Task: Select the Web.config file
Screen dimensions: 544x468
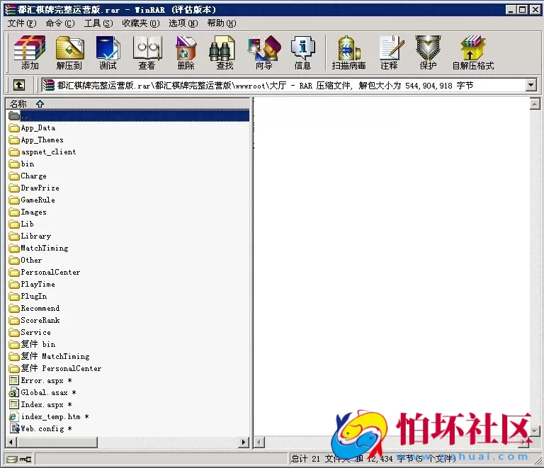Action: [x=42, y=428]
